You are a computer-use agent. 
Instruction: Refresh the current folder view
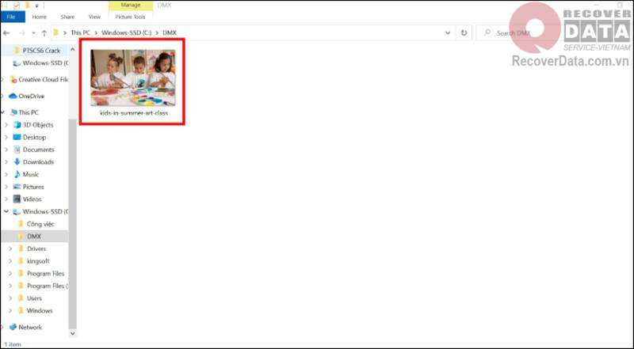(x=464, y=32)
